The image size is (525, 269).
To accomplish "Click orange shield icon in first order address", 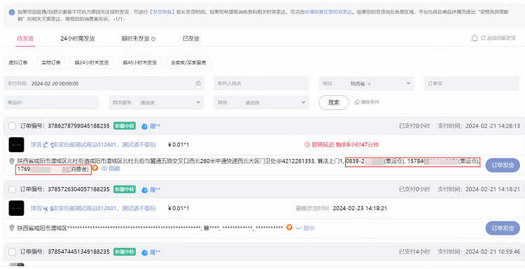I will [95, 168].
